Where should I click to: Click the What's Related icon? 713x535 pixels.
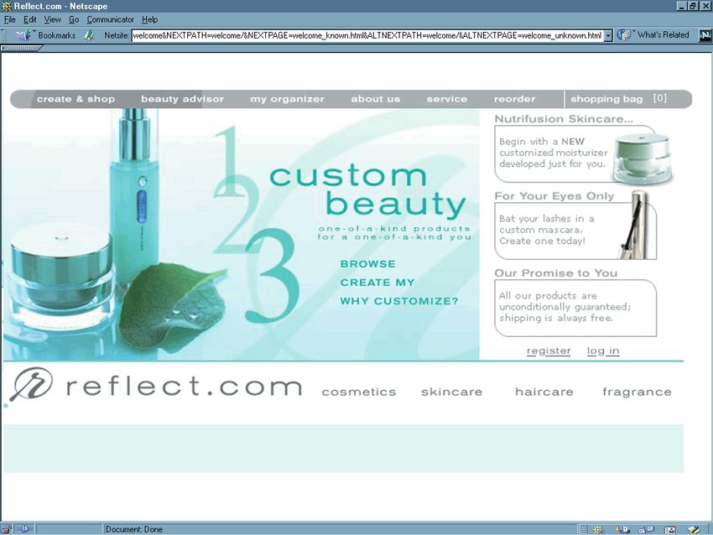coord(624,35)
